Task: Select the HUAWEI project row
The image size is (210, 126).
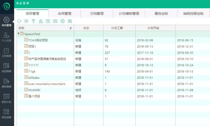Action: [x=34, y=90]
